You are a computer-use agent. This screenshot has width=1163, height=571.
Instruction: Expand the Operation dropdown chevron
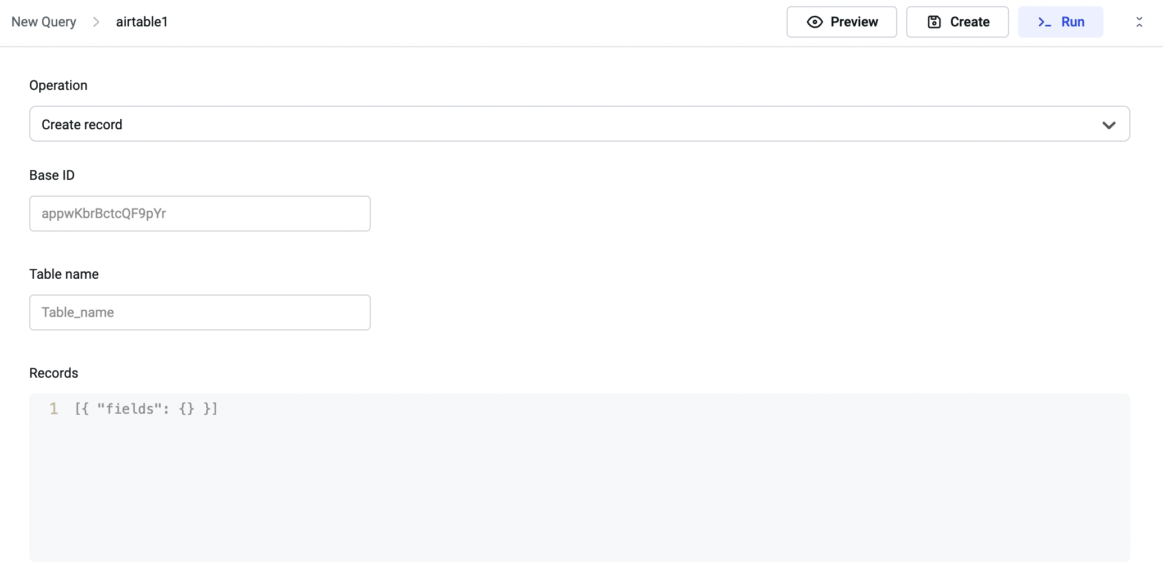(x=1109, y=125)
